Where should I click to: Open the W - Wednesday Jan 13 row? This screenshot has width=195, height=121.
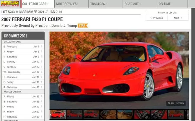point(23,72)
